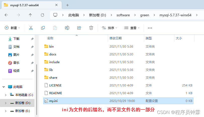
Task: Sort by 类型 column header
Action: pyautogui.click(x=149, y=38)
